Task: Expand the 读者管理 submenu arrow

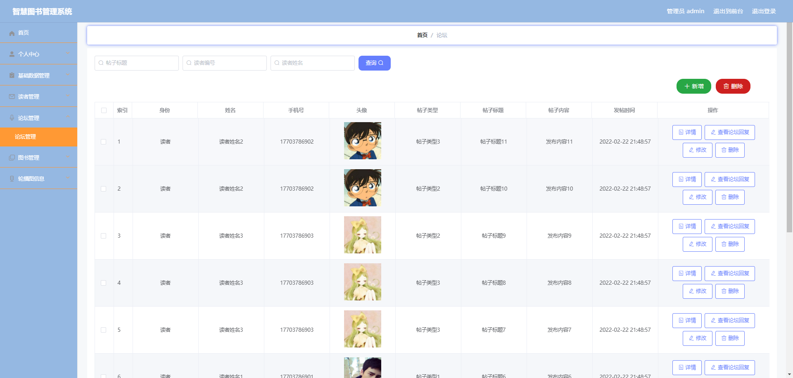Action: click(x=67, y=96)
